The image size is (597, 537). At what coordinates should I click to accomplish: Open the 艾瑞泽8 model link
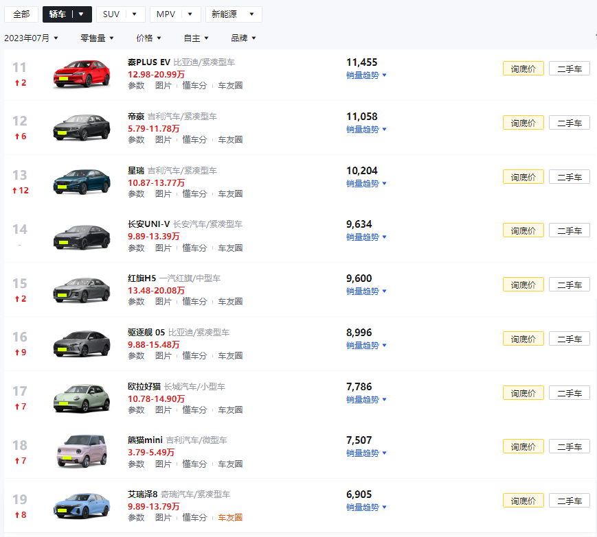point(142,494)
